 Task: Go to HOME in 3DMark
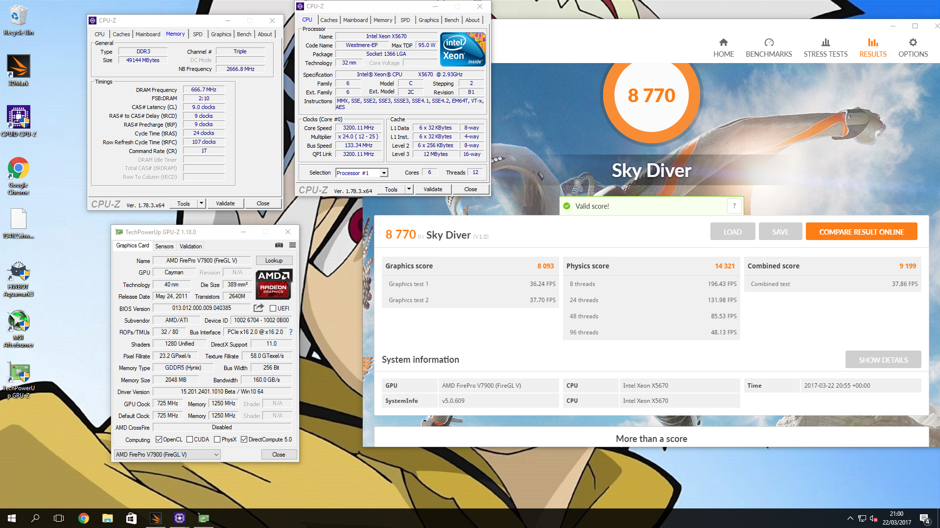724,48
